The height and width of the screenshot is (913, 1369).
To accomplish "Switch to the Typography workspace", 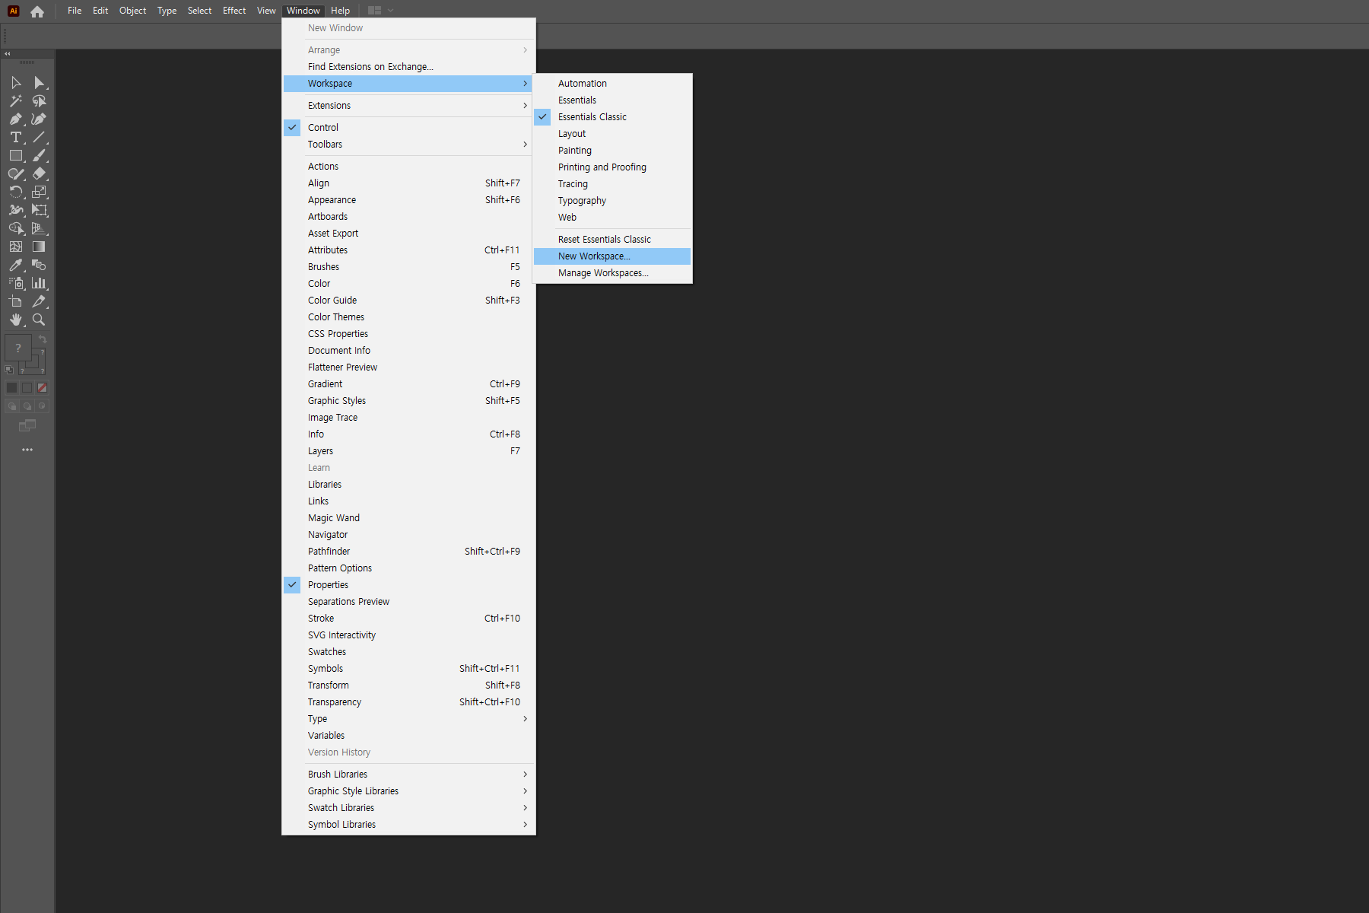I will (x=612, y=201).
